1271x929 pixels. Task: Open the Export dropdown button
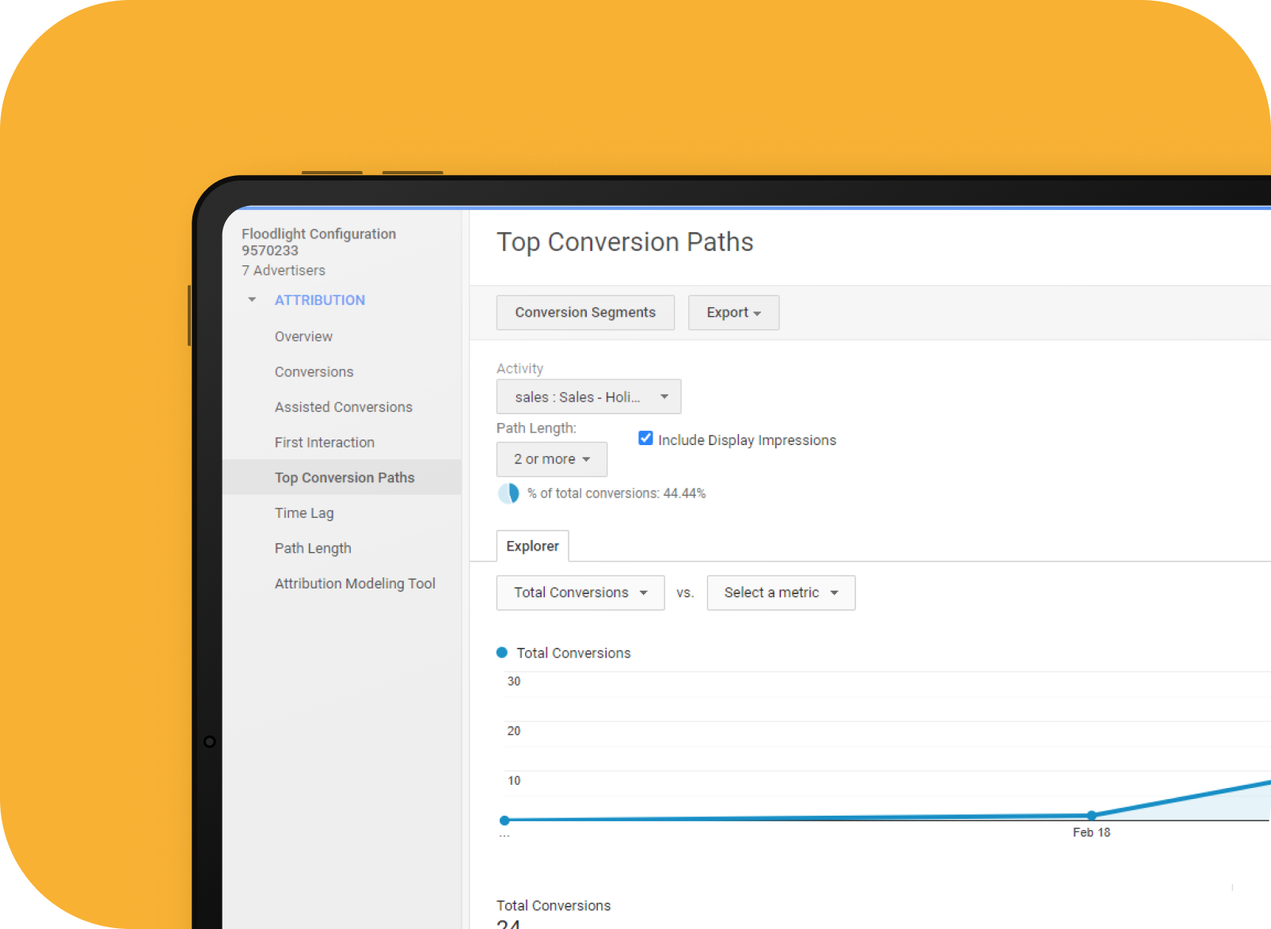click(x=733, y=313)
